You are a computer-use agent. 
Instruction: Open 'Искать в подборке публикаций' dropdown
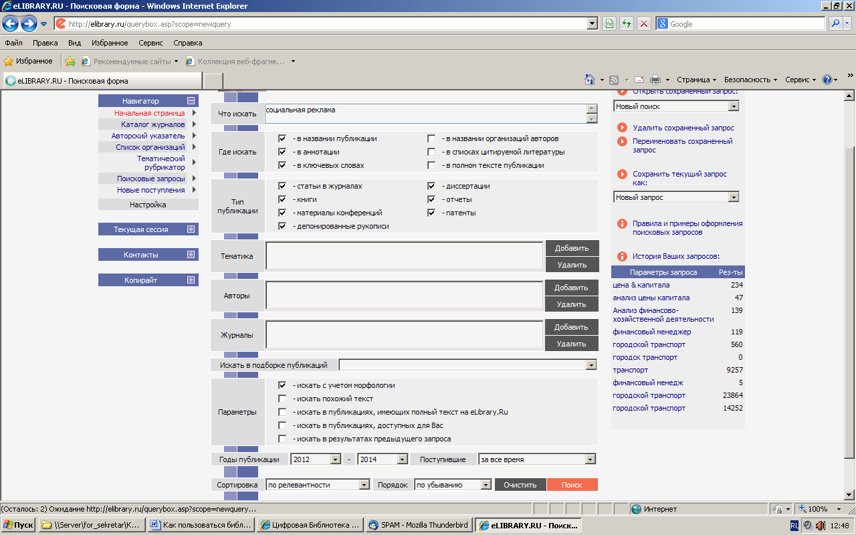coord(467,365)
